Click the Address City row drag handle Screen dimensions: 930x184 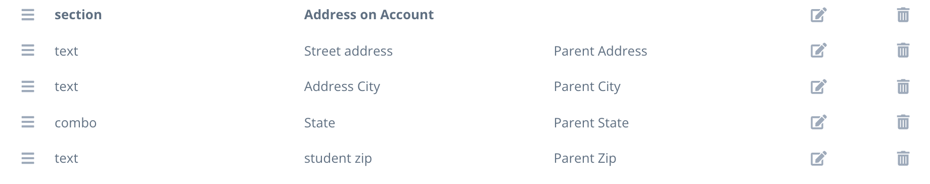pos(28,86)
